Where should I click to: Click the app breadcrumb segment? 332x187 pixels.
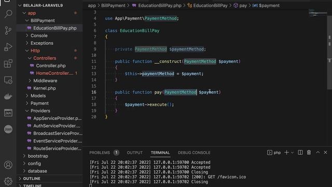point(92,6)
